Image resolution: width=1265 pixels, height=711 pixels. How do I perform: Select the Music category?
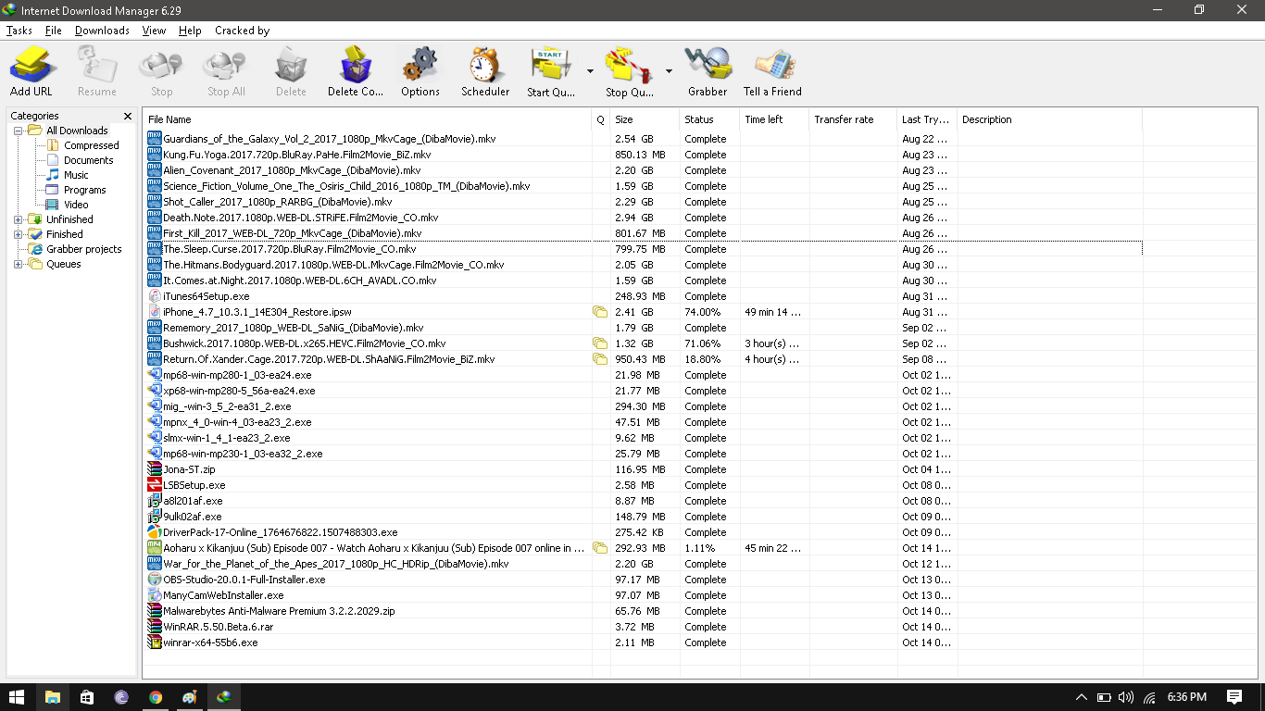pos(75,174)
